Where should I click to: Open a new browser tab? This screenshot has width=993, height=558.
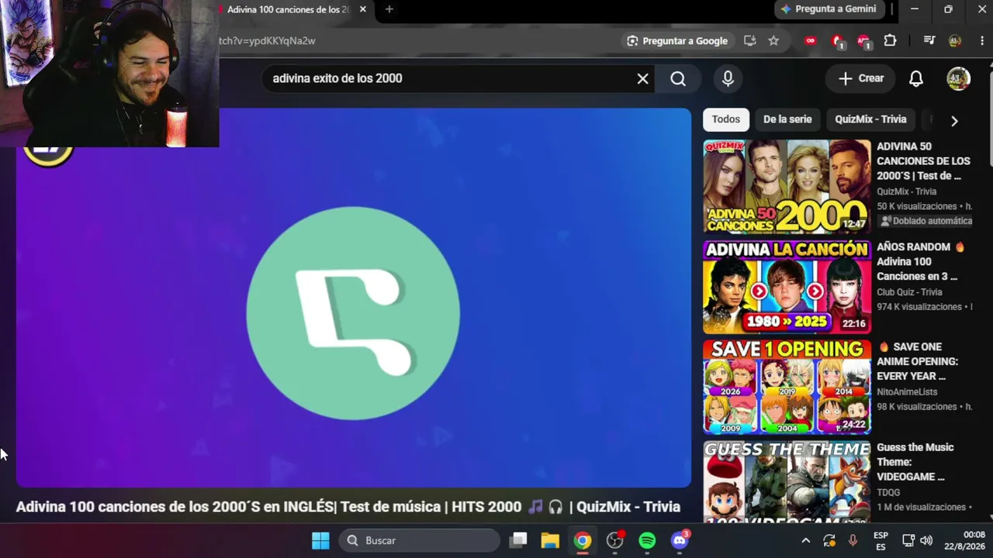tap(389, 9)
